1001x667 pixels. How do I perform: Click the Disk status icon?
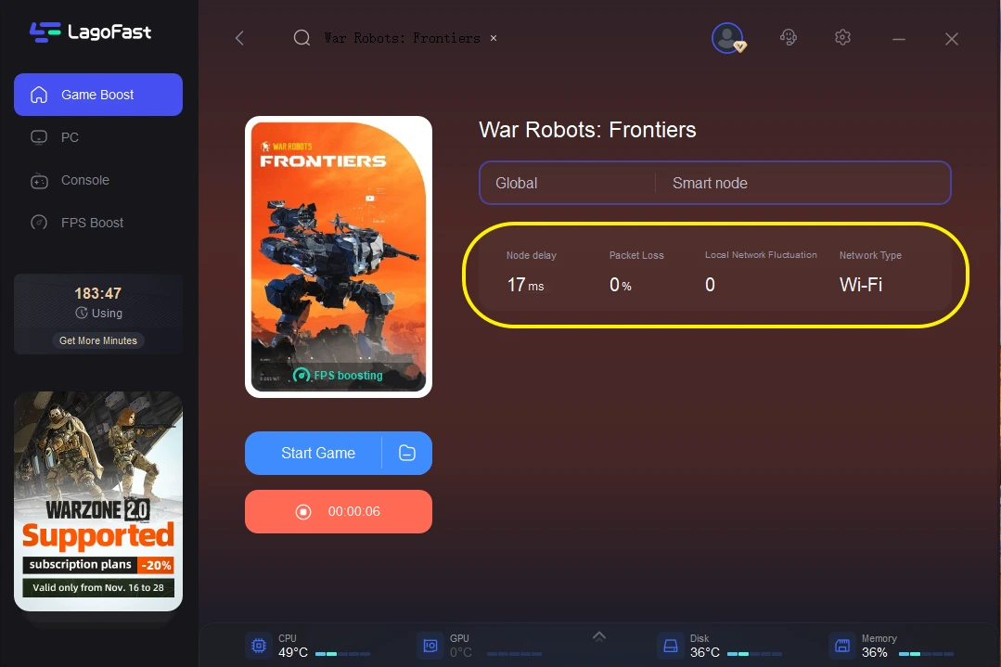670,646
